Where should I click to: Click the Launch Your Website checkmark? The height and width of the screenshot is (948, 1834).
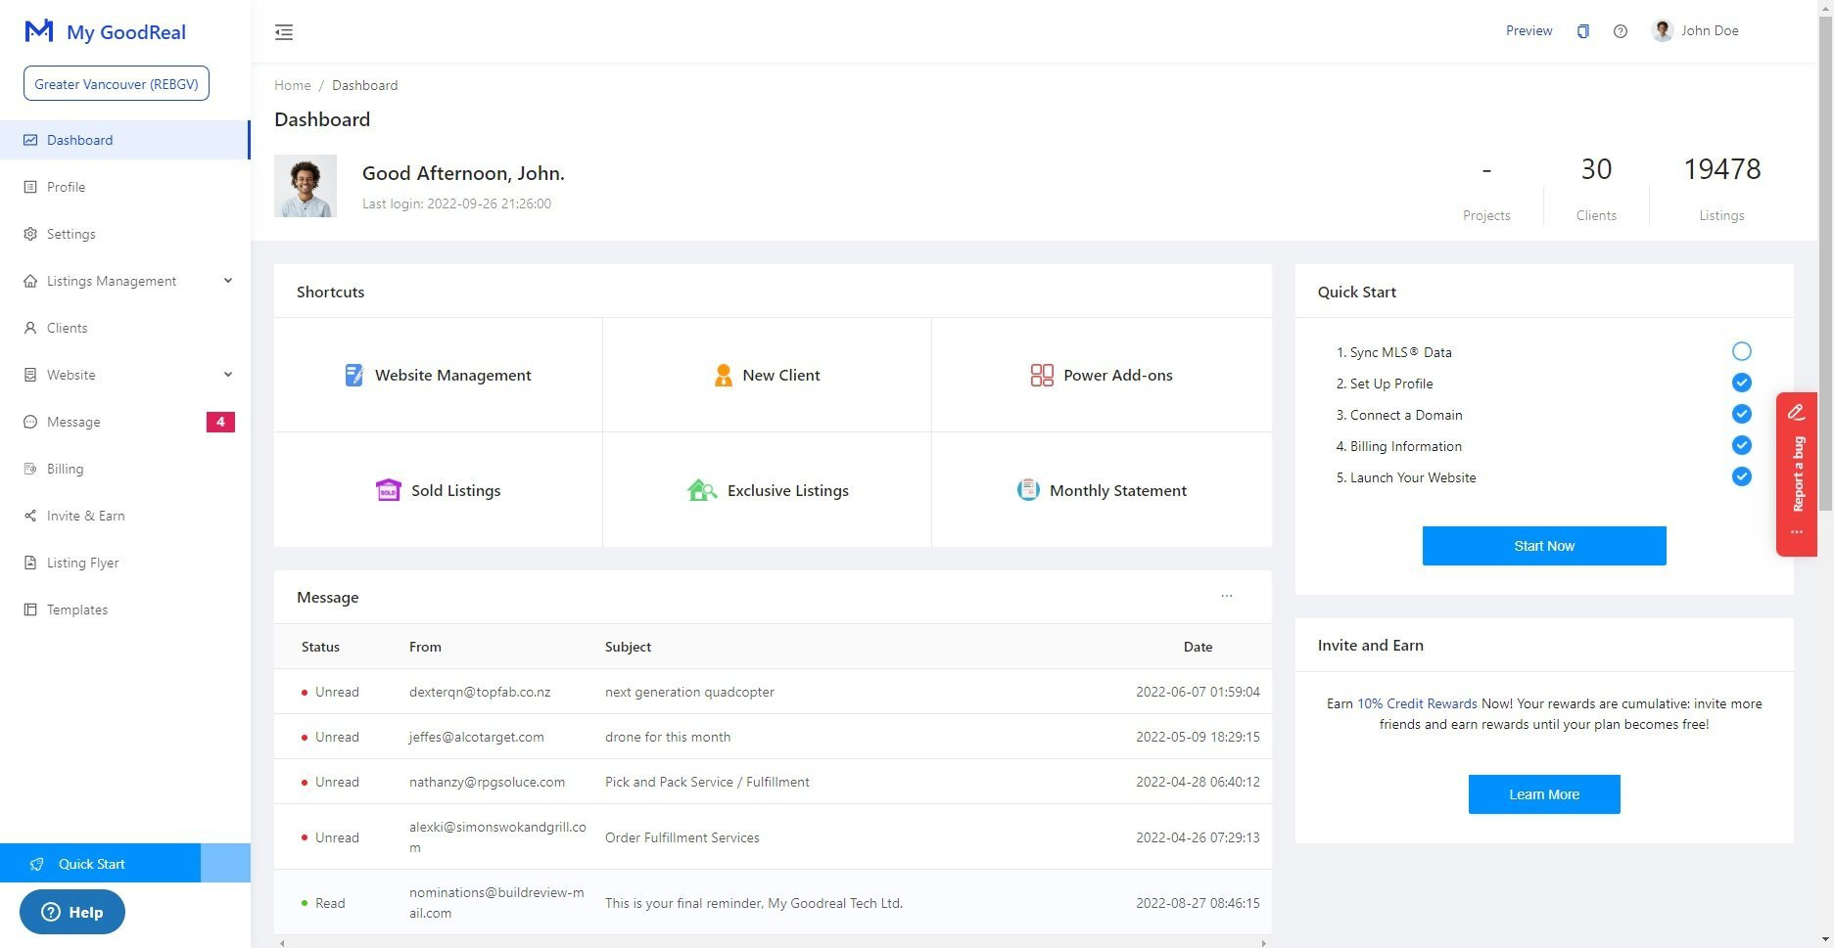[x=1741, y=476]
